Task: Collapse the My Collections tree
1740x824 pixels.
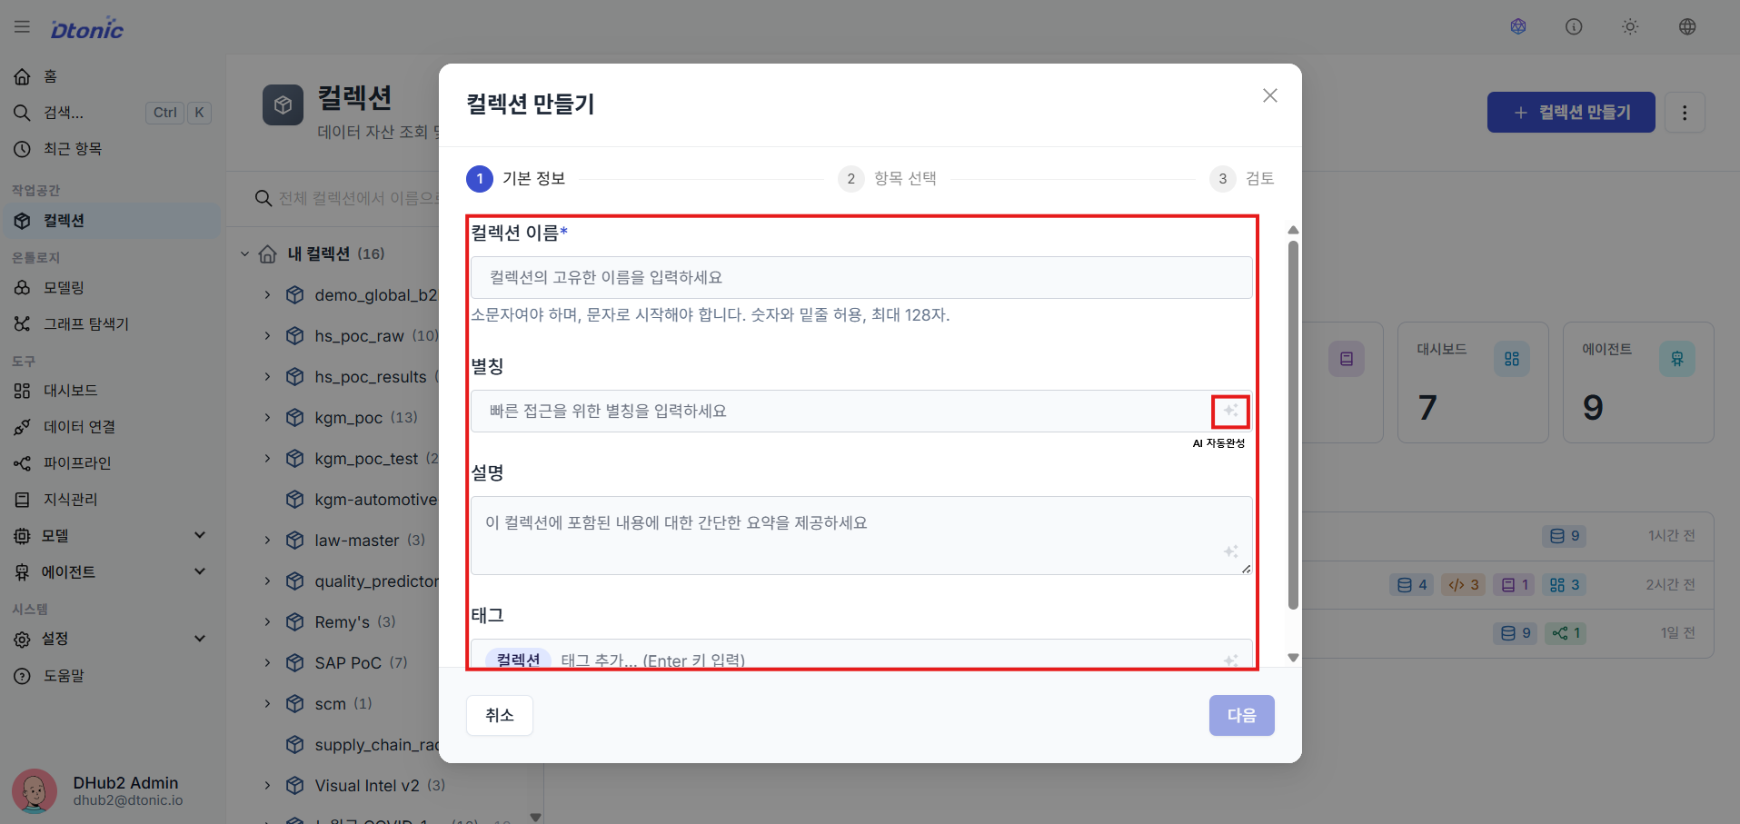Action: [x=244, y=254]
